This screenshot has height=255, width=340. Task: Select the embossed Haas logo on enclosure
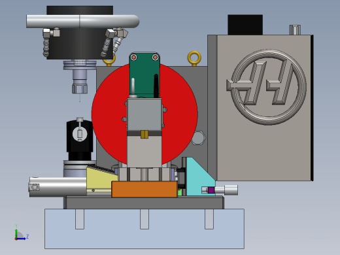pyautogui.click(x=267, y=87)
